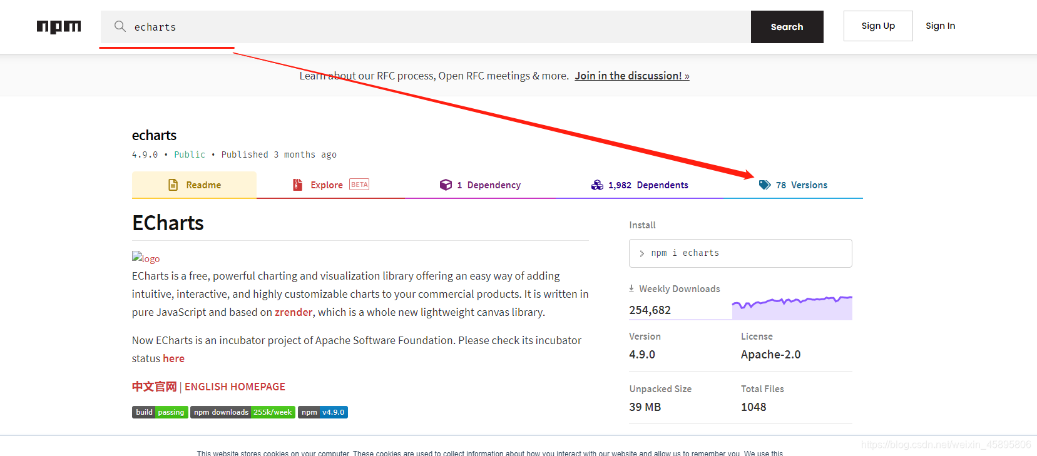
Task: Follow the 'Join in the discussion!' link
Action: point(632,76)
